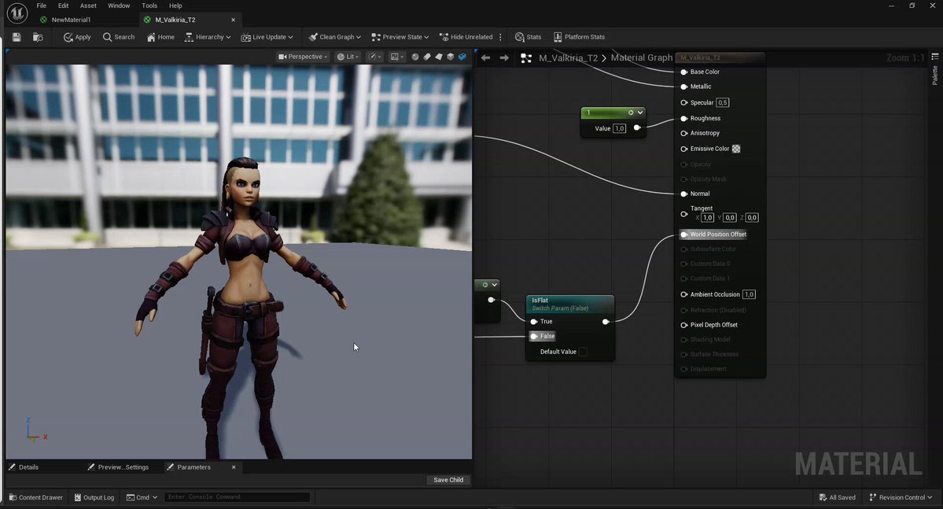Set preview mesh to sphere
This screenshot has width=943, height=509.
(415, 57)
